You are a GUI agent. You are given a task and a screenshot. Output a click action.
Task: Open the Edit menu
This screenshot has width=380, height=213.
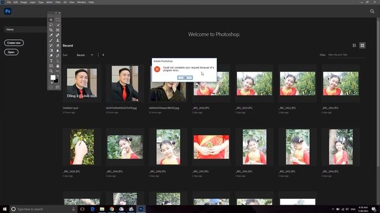[15, 2]
